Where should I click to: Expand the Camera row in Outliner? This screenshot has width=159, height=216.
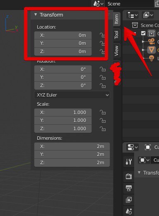tap(143, 41)
